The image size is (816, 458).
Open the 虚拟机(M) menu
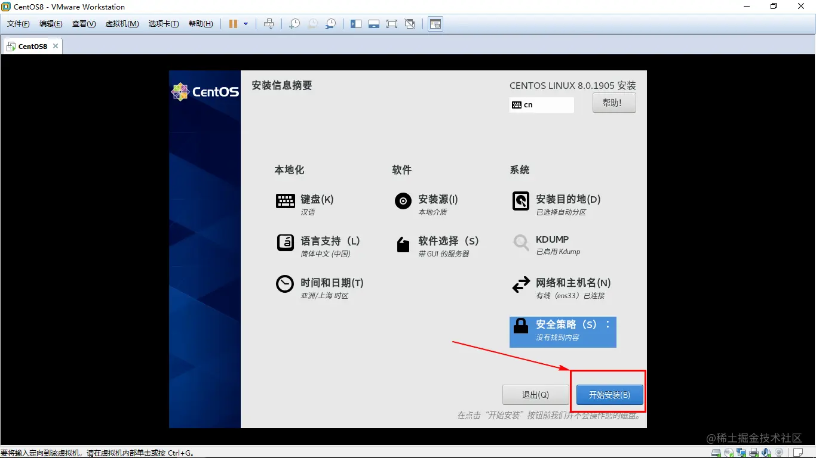pos(122,24)
